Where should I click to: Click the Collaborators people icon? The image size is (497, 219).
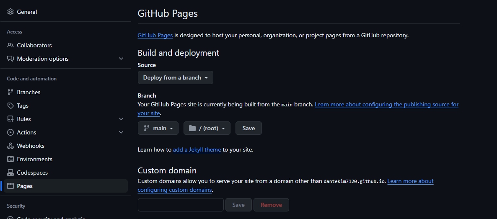[x=10, y=45]
